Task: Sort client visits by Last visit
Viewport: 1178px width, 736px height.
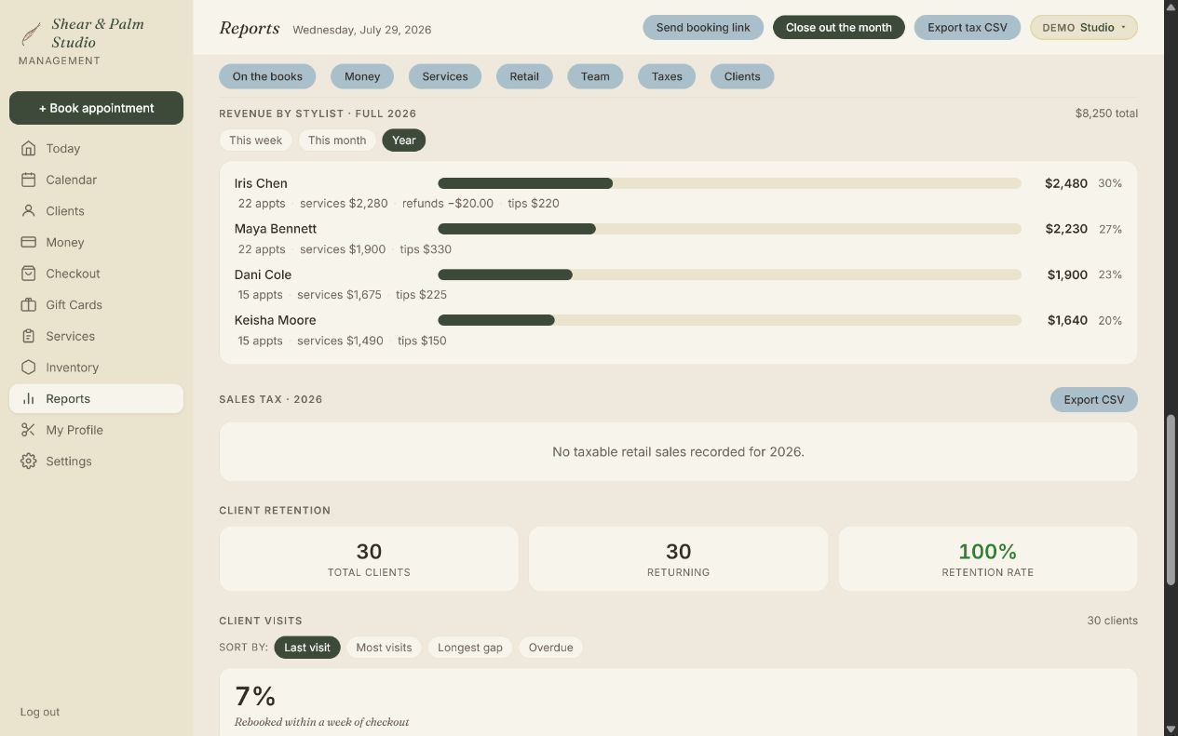Action: click(x=307, y=648)
